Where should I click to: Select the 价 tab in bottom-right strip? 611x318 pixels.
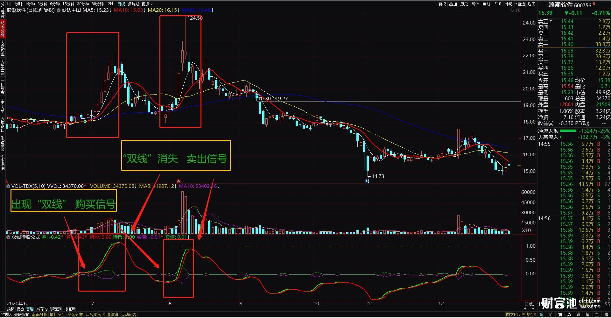(551, 314)
